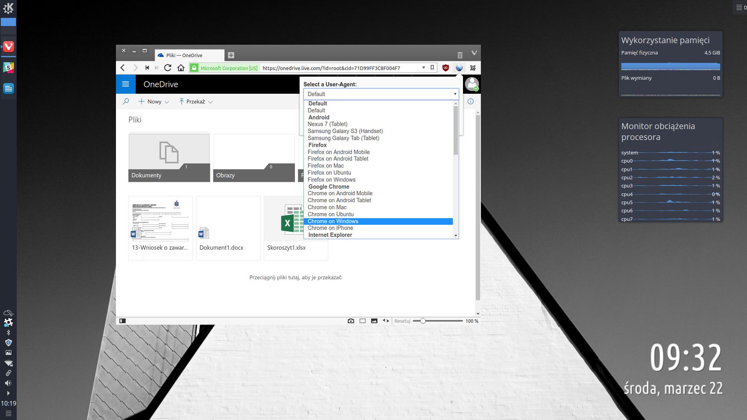747x420 pixels.
Task: Click the User-Agent Switcher globe icon
Action: click(459, 68)
